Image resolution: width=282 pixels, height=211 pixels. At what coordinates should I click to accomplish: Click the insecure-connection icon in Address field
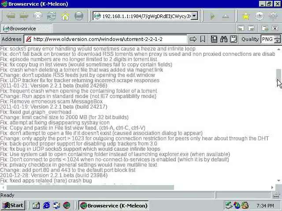[29, 39]
